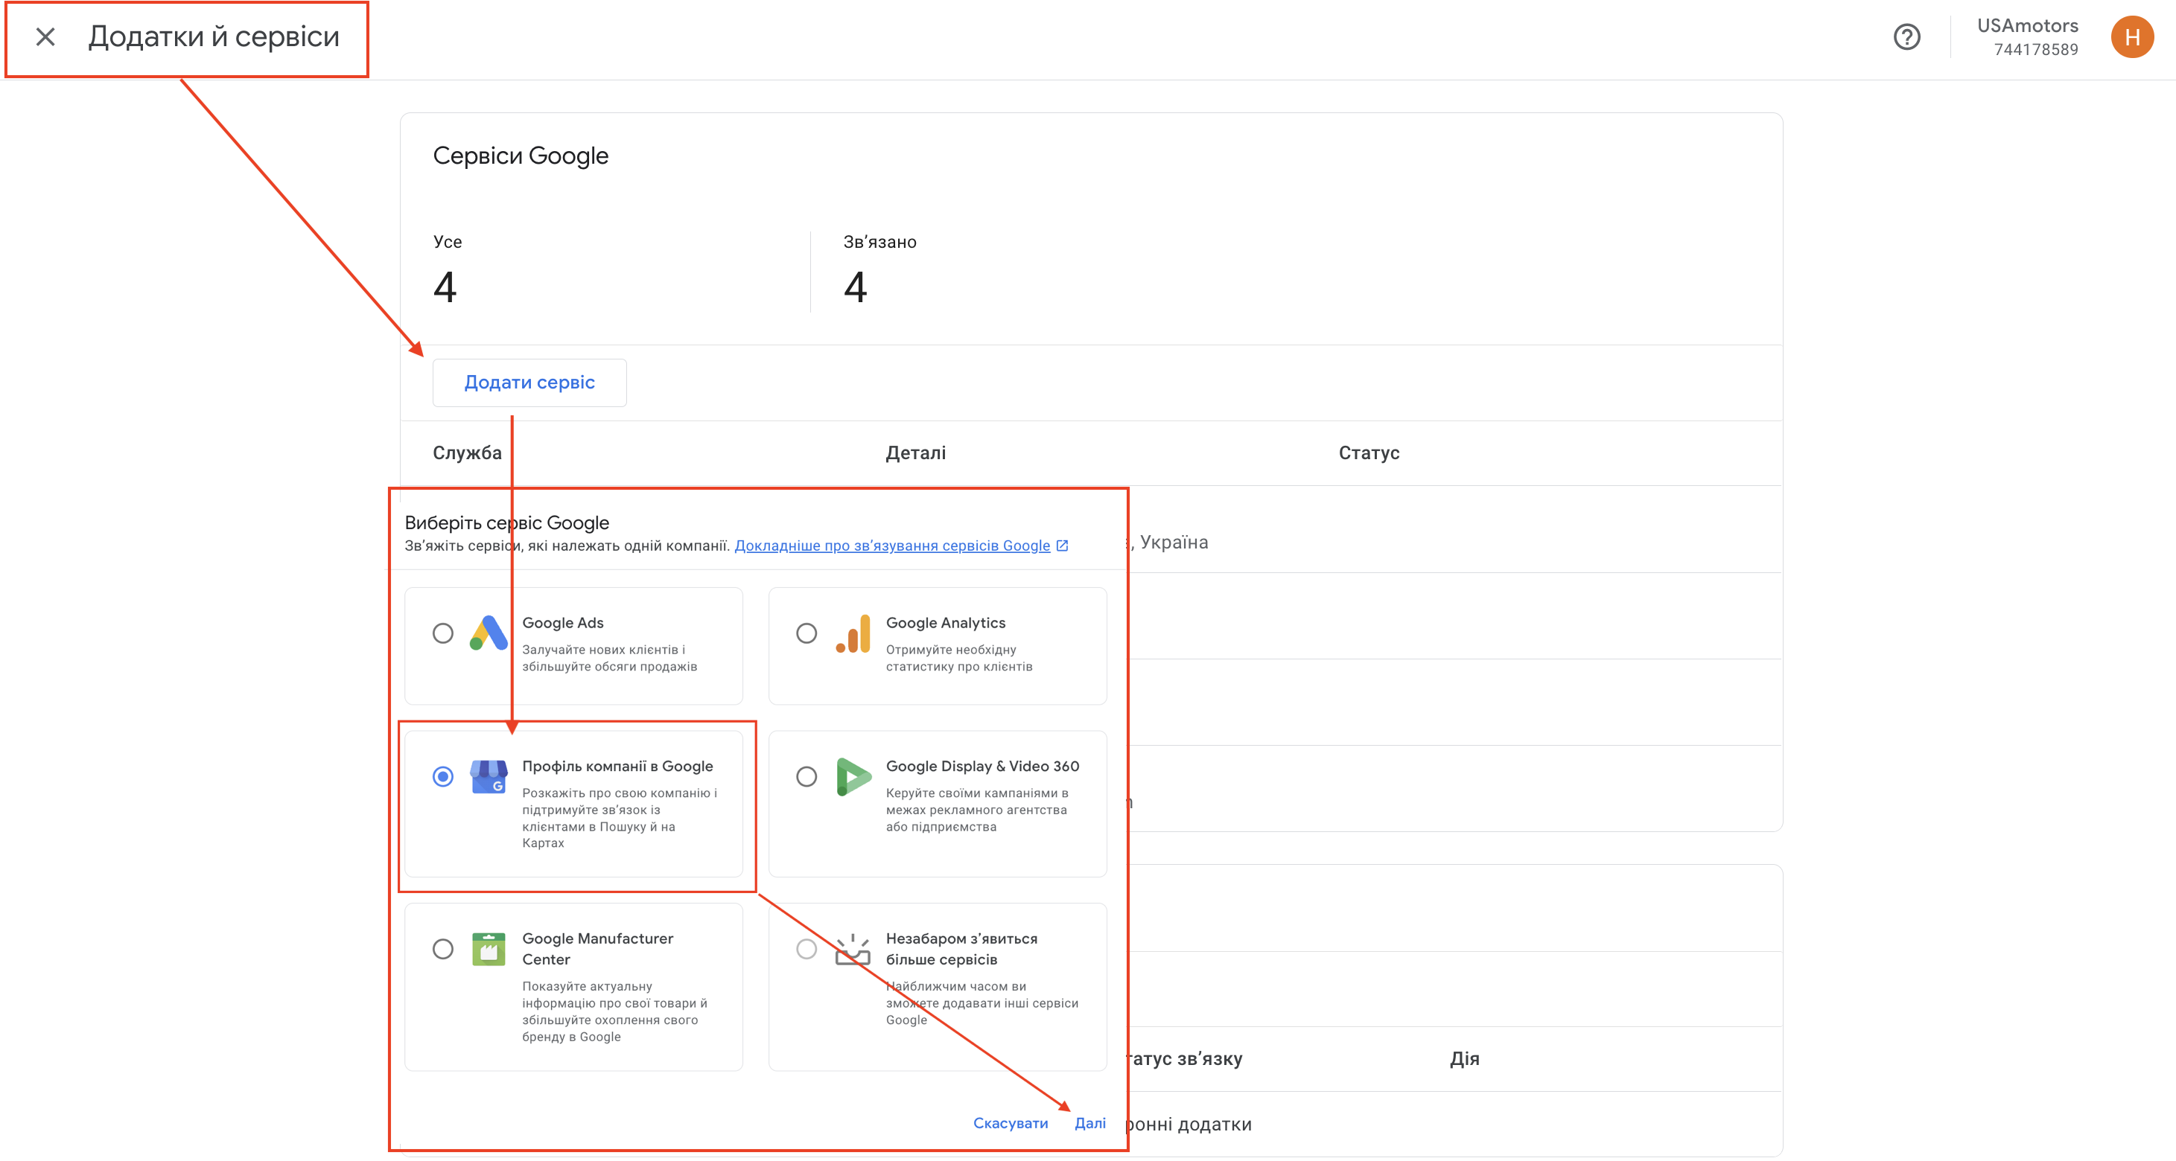
Task: Click the Google Manufacturer Center card title
Action: 597,949
